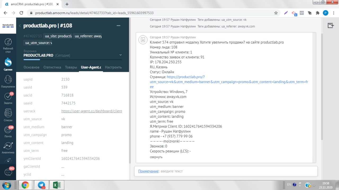Image resolution: width=339 pixels, height=190 pixels.
Task: Switch to the Товары tab
Action: 71,67
